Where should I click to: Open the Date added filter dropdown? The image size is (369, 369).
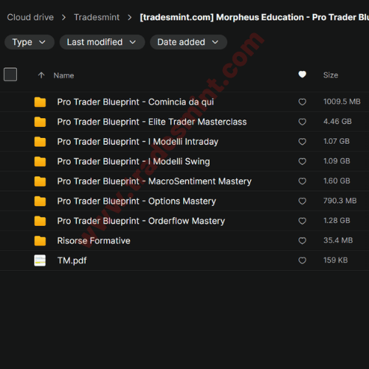coord(188,42)
